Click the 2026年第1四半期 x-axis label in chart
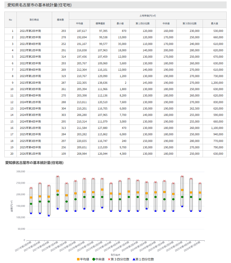Screen dimensions: 231x263 point(192,246)
